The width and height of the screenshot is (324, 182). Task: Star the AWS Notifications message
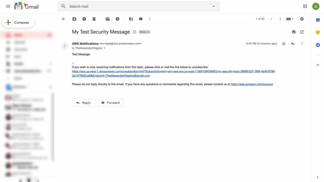point(284,44)
